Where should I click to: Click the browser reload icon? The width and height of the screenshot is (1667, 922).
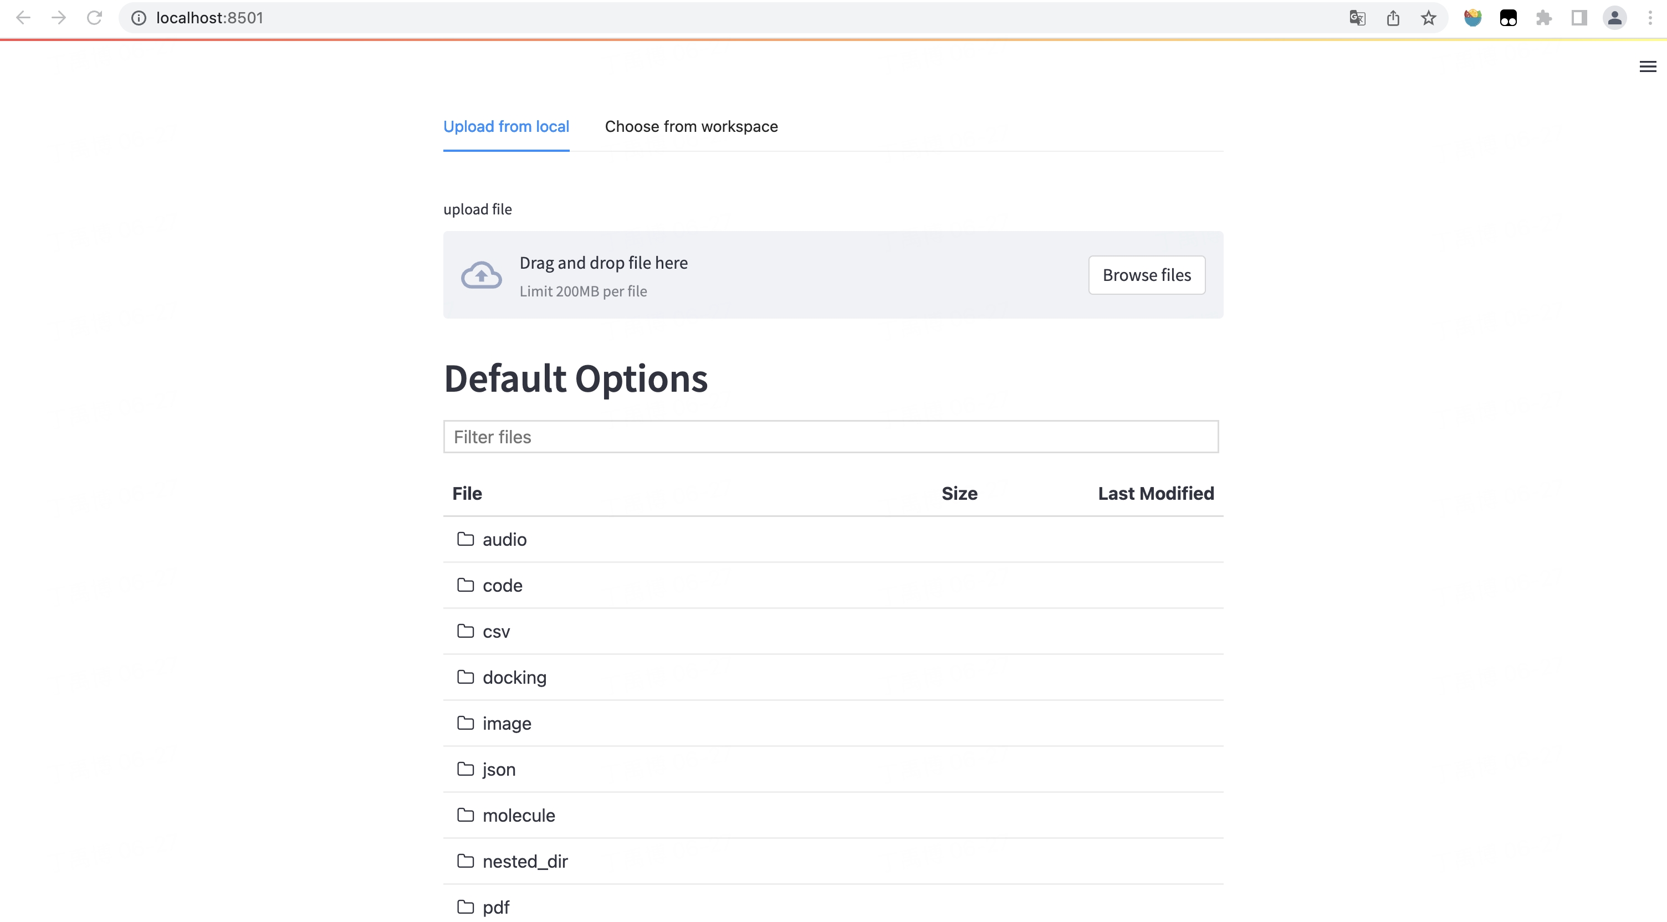pyautogui.click(x=94, y=18)
